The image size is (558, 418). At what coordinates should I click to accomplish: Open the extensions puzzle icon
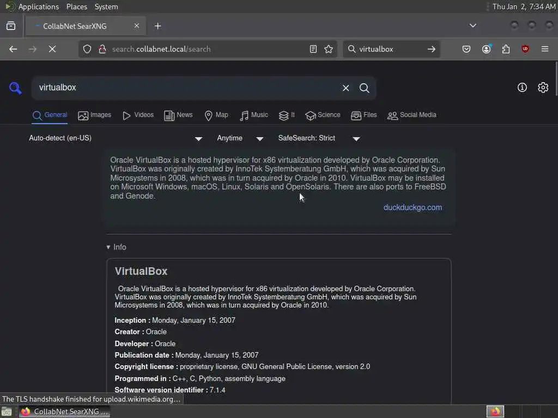(x=506, y=49)
